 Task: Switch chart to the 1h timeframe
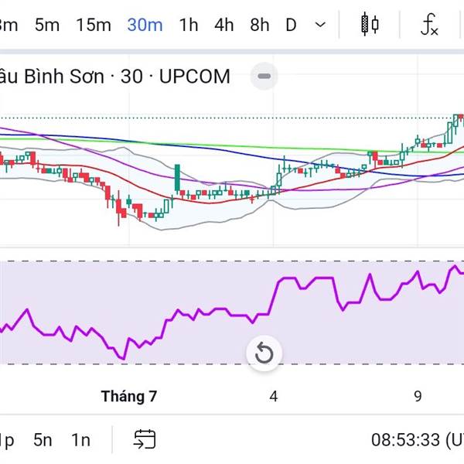point(188,25)
